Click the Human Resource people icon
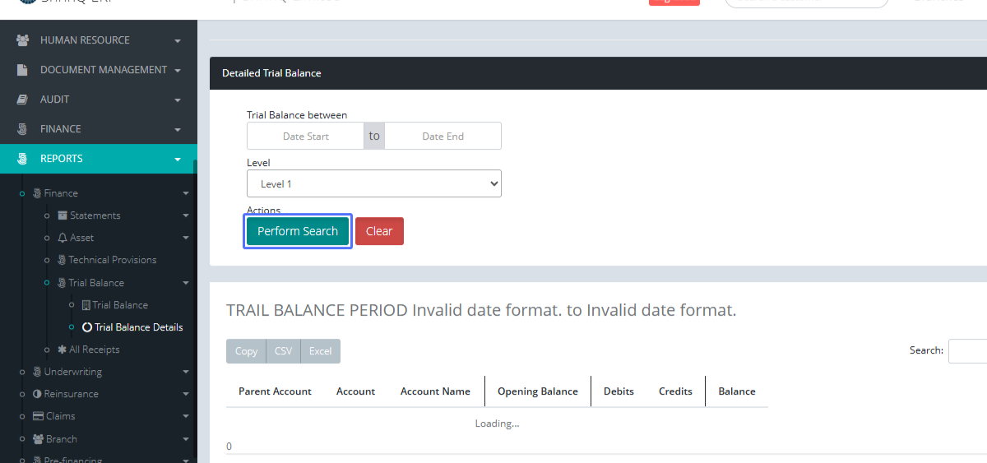 23,40
